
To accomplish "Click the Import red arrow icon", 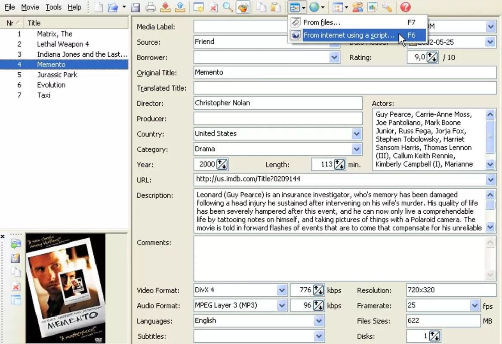I will pyautogui.click(x=165, y=7).
